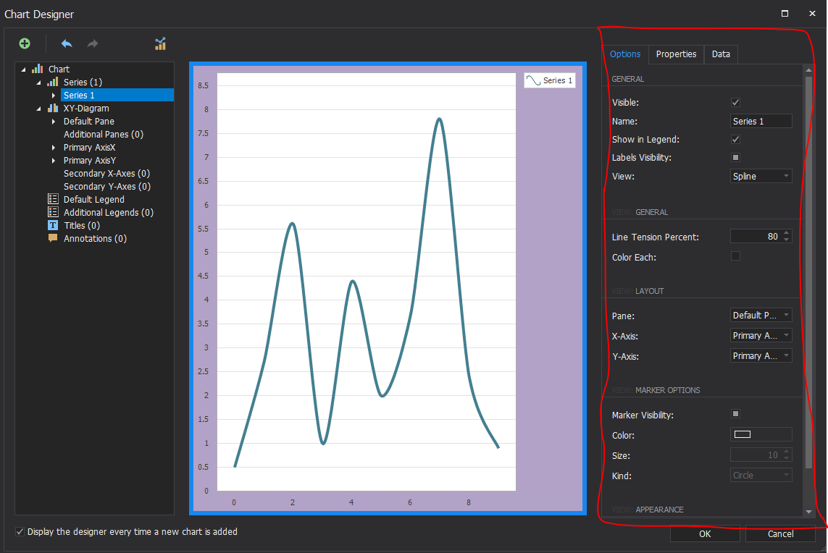Select Titles (0) tree item

(82, 225)
